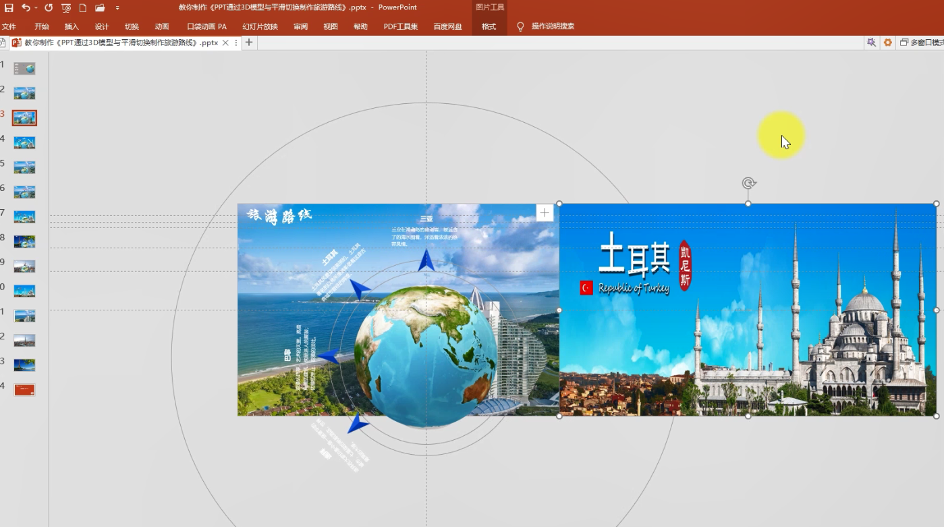Open the 审阅 ribbon tab

301,26
